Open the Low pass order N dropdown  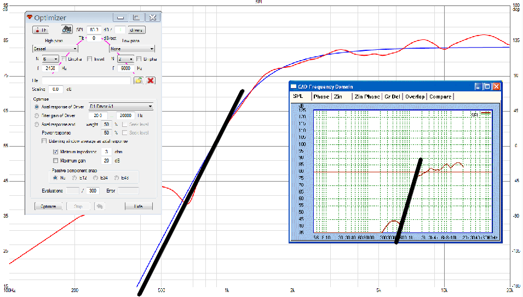125,59
